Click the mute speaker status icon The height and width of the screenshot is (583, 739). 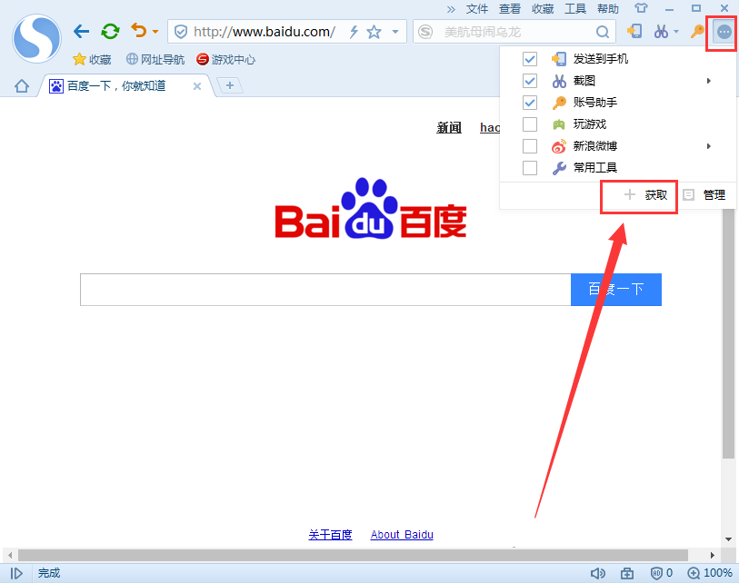pos(597,573)
